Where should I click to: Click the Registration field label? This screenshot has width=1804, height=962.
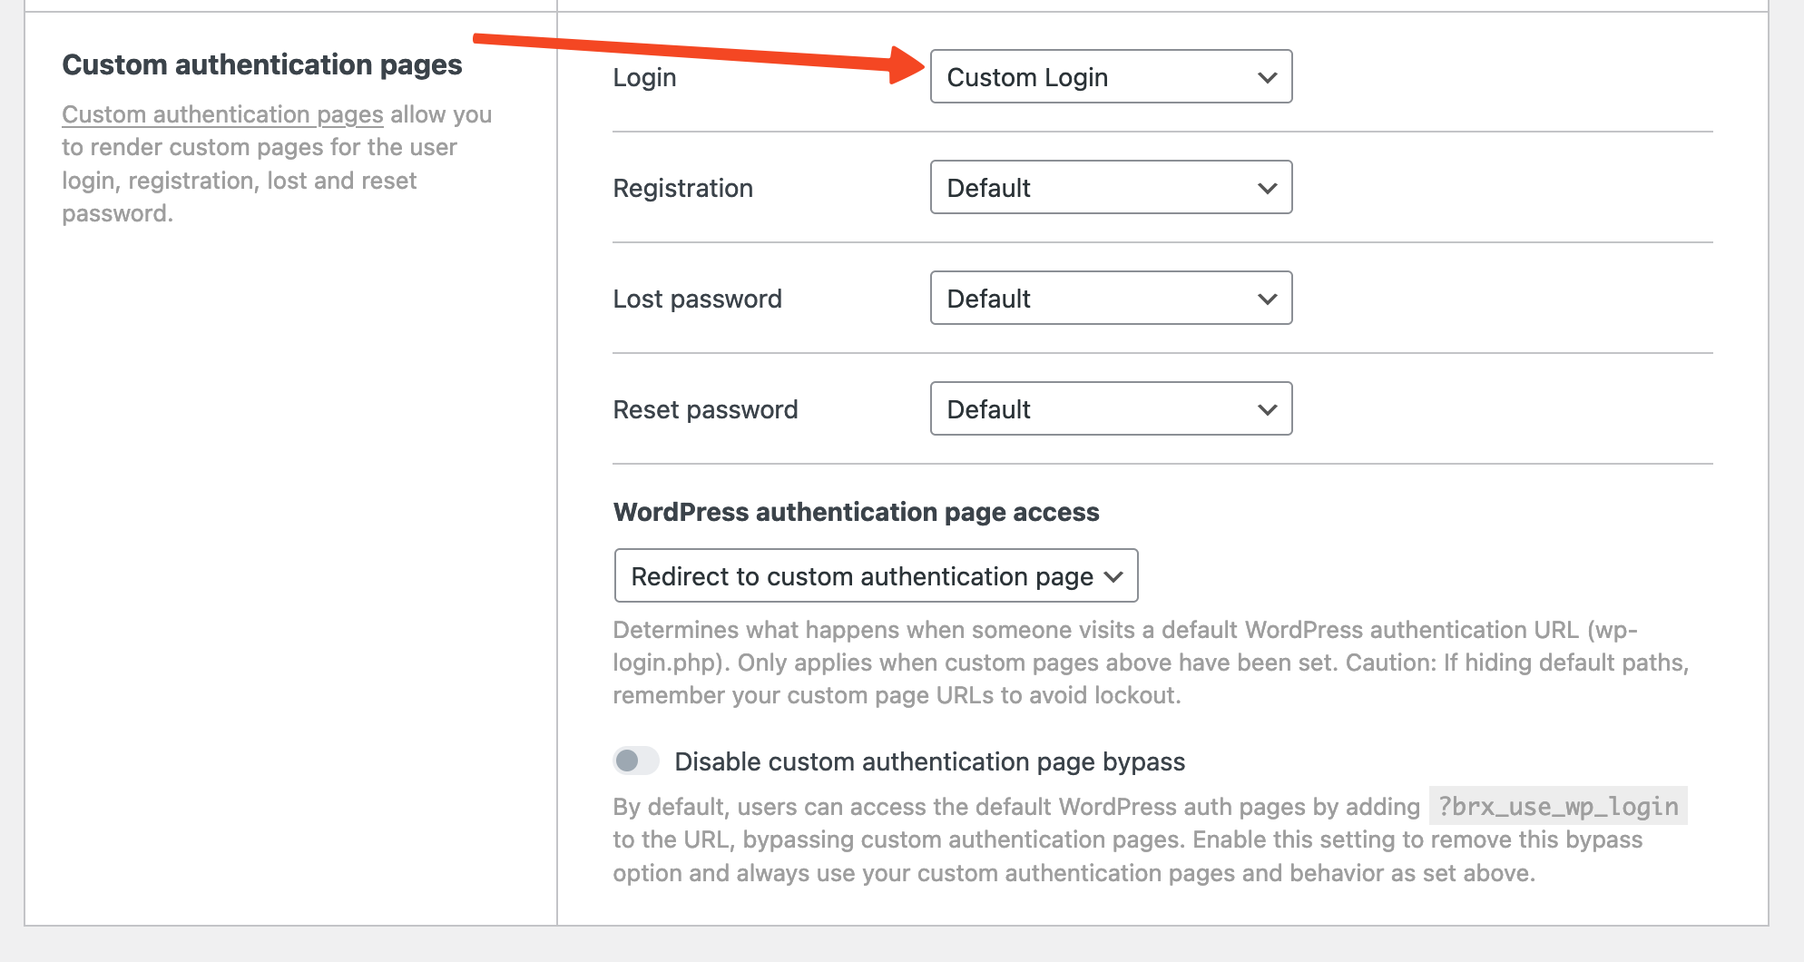pos(682,189)
